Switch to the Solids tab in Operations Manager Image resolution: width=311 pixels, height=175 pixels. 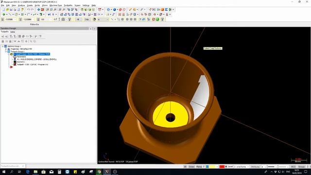click(13, 32)
